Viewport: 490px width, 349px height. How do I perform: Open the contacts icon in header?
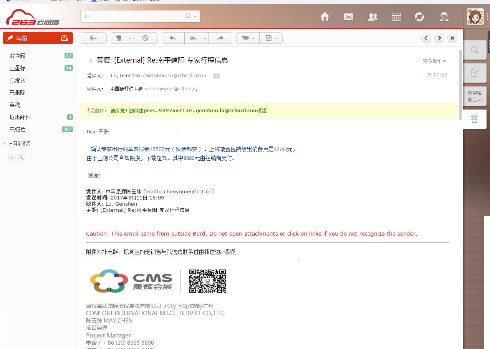pos(372,17)
